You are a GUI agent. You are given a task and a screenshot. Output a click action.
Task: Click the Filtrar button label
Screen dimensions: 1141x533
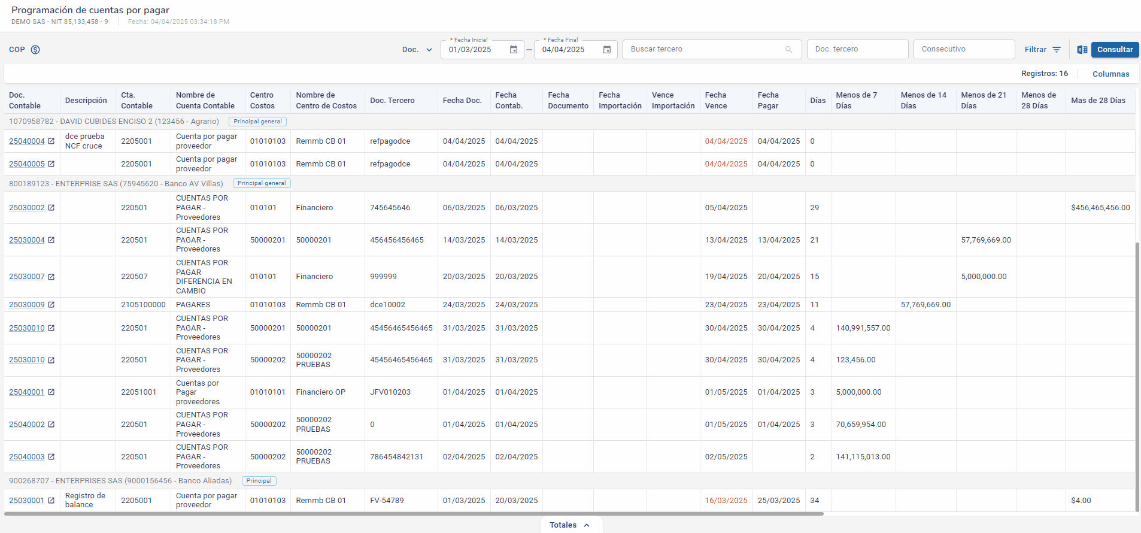point(1036,50)
